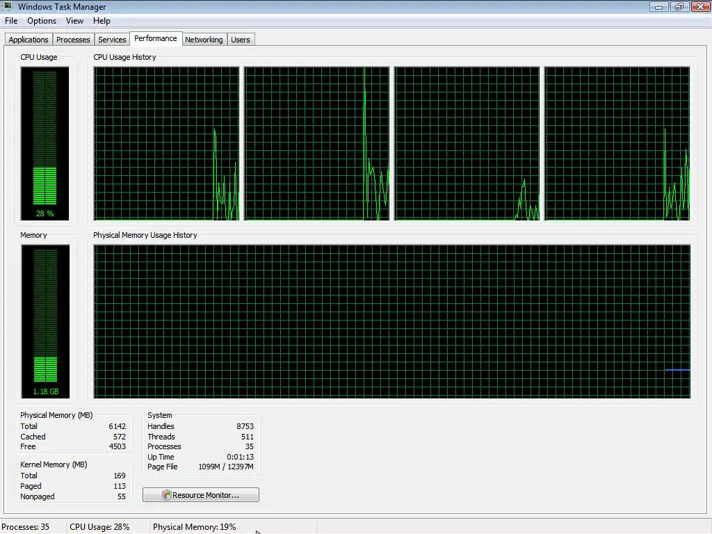Click the Cached value 572

[x=120, y=437]
